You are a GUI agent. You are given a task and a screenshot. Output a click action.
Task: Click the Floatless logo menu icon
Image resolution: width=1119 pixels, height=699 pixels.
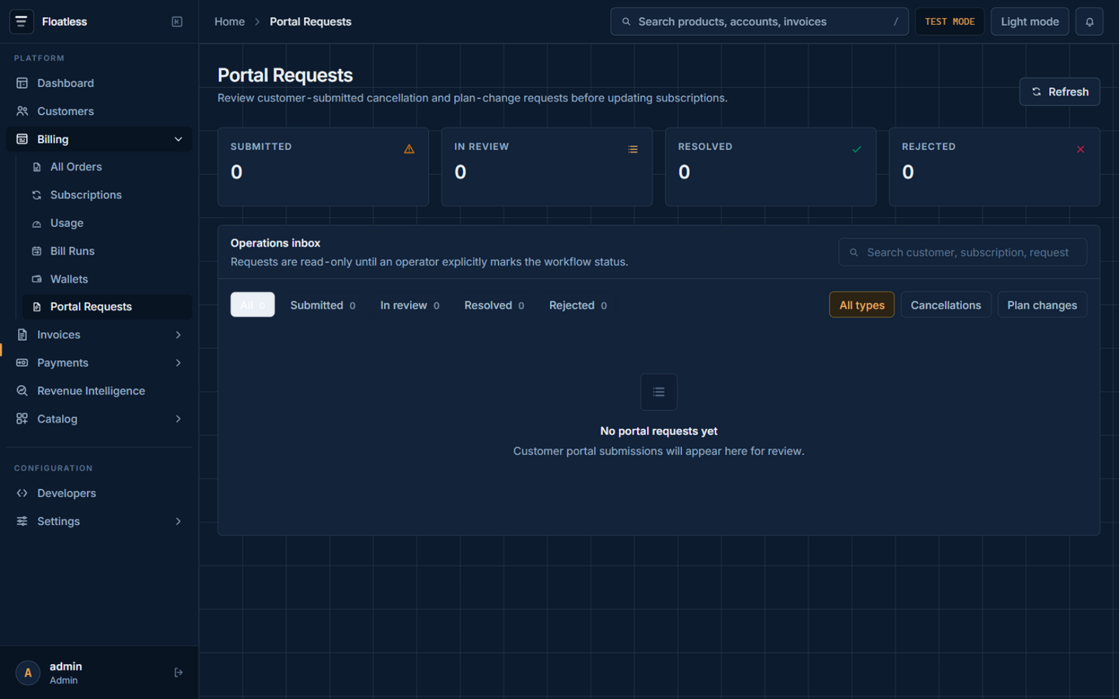tap(21, 22)
